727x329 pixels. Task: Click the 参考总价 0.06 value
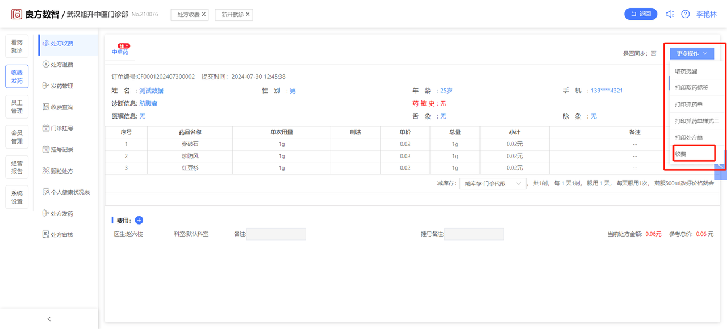coord(701,234)
